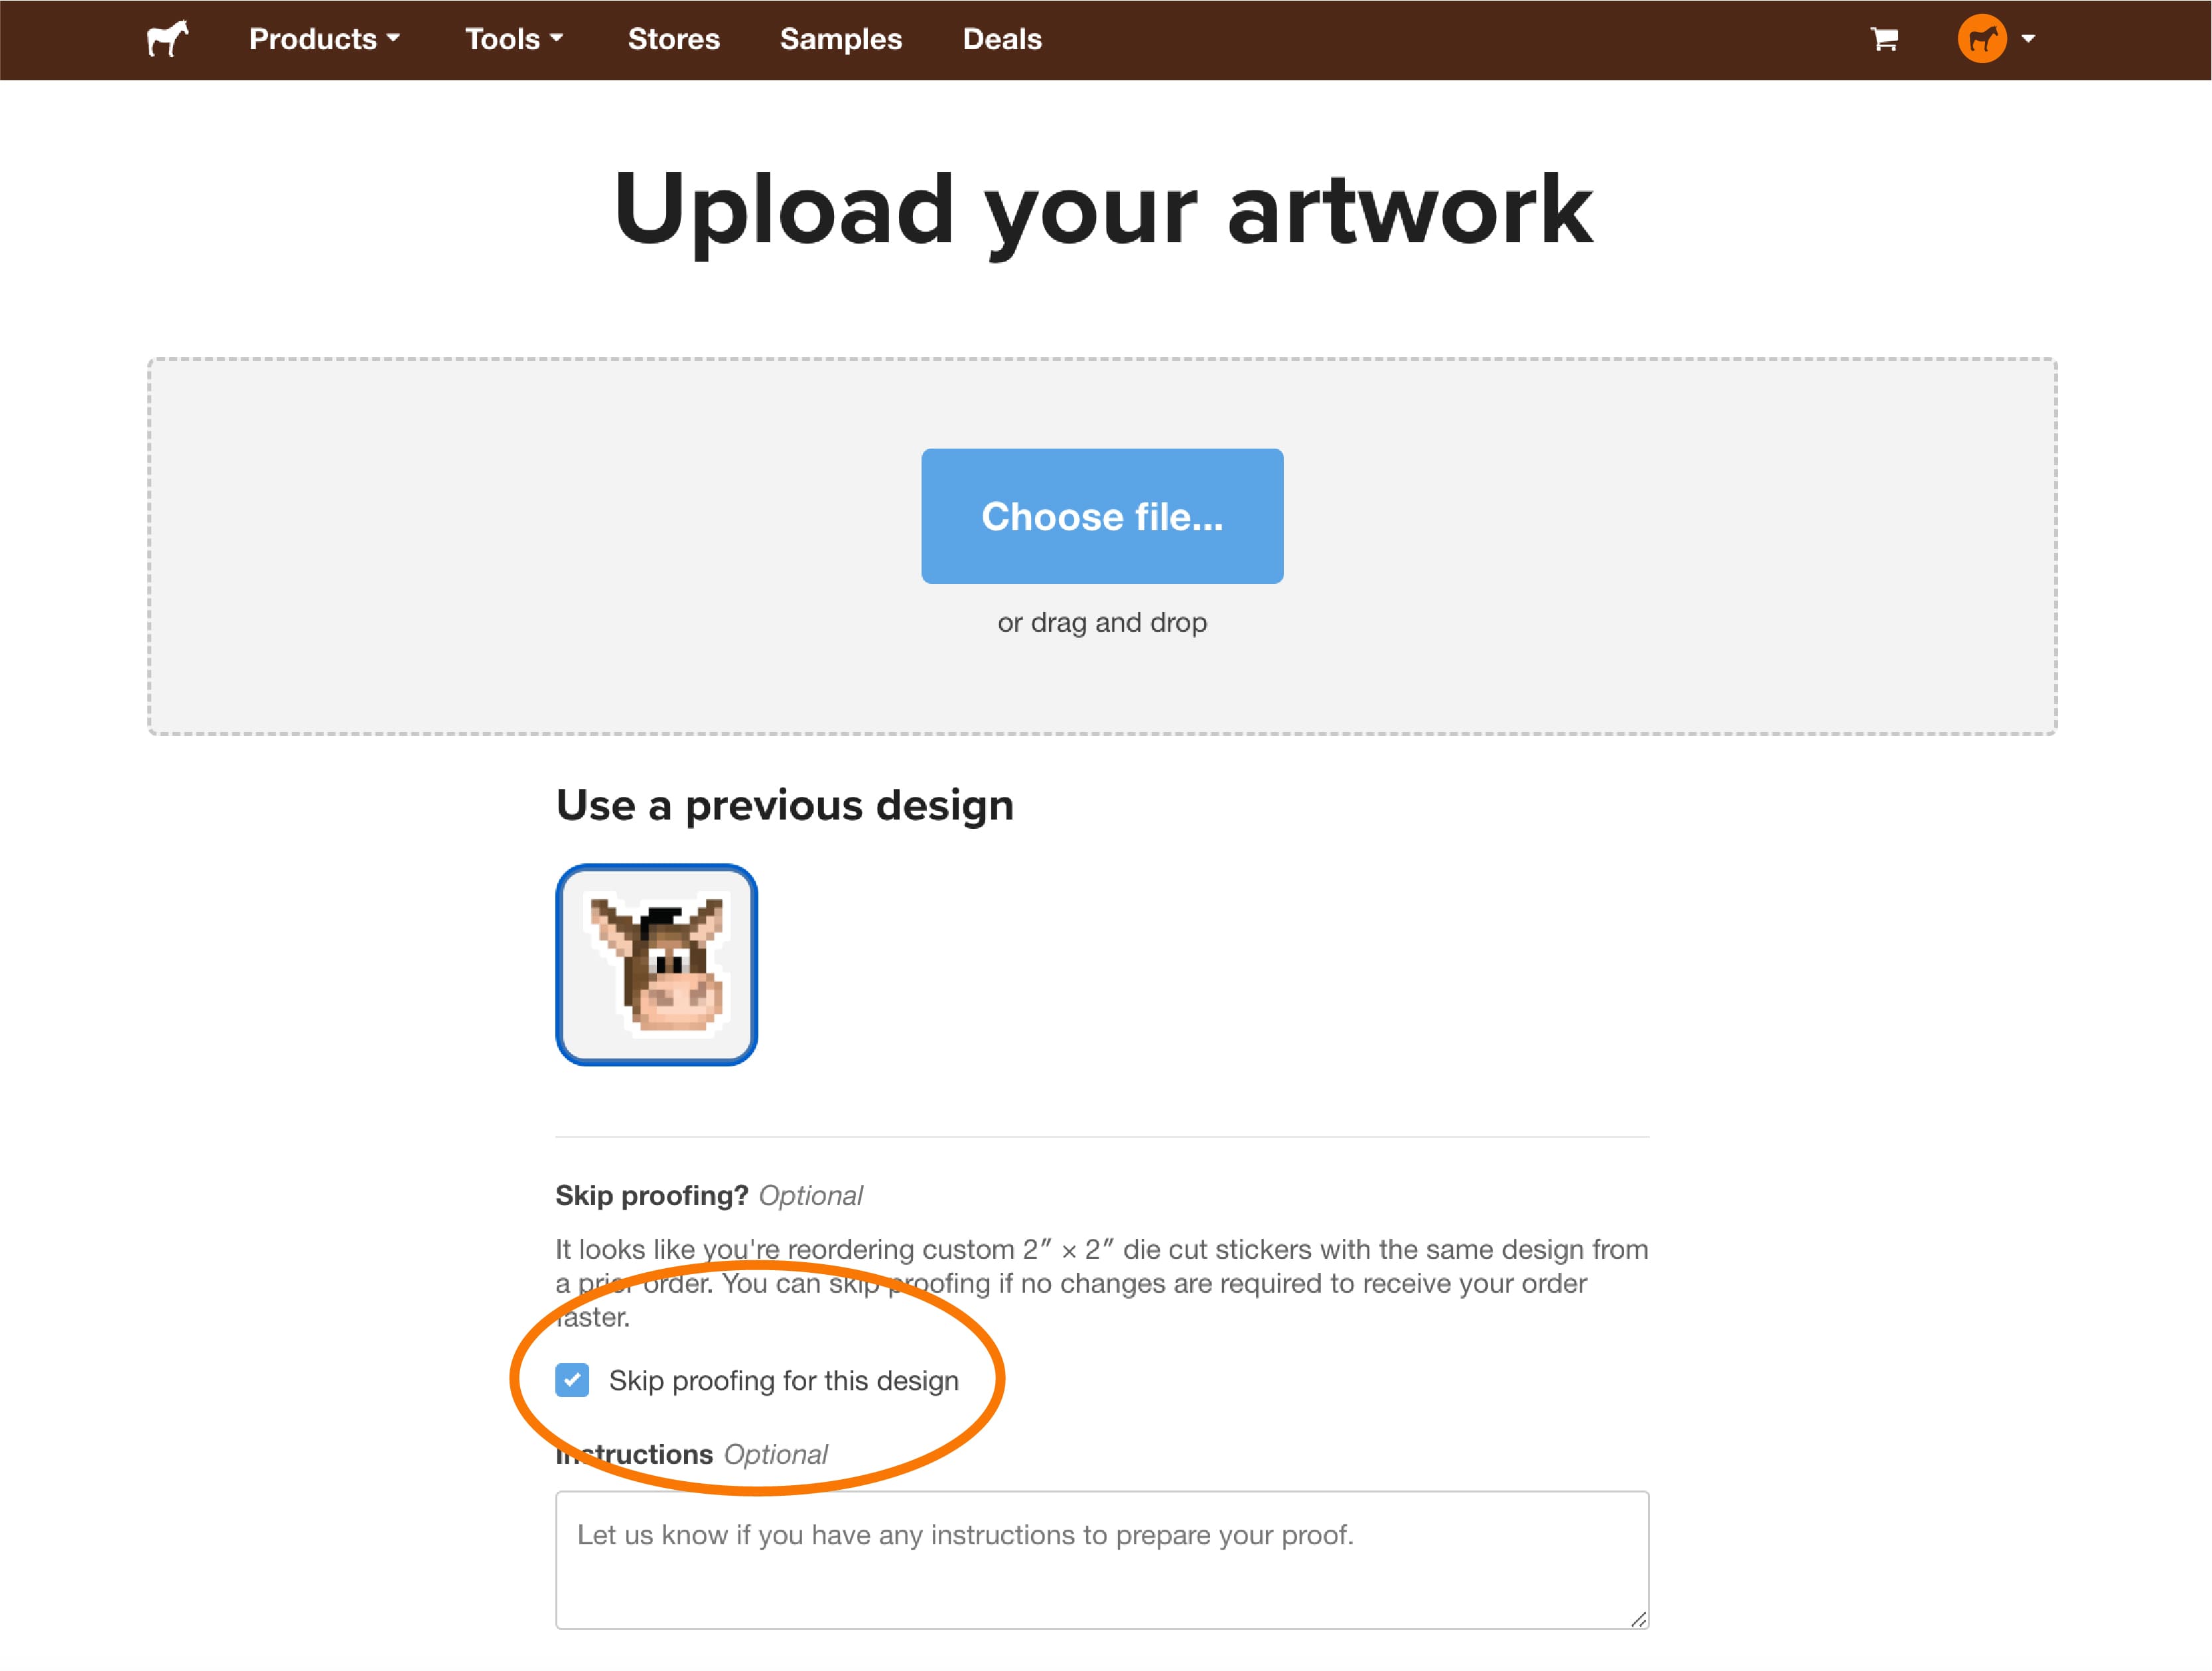Expand the Tools dropdown menu
Screen dimensions: 2212x1671
click(x=514, y=39)
